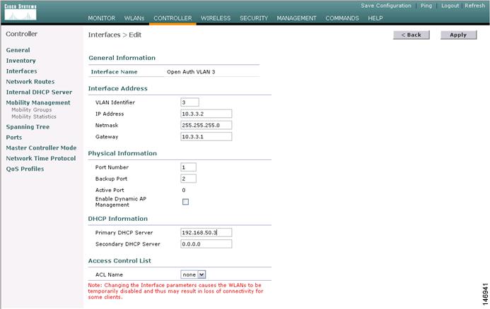Open the ACL Name dropdown

(x=193, y=274)
